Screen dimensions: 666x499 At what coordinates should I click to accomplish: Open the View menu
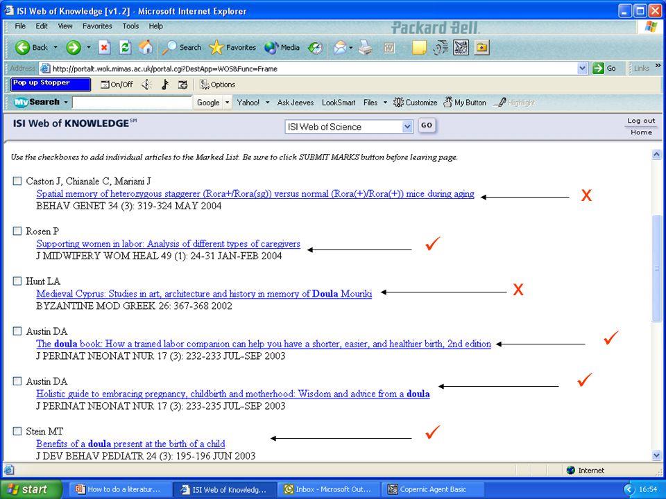pyautogui.click(x=65, y=26)
